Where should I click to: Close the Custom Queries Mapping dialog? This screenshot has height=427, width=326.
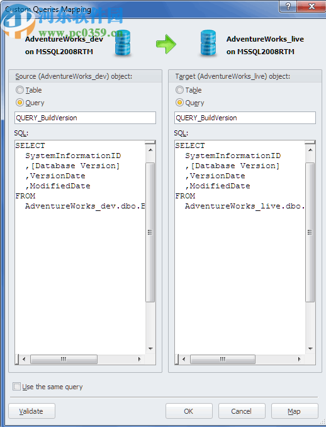tap(312, 6)
